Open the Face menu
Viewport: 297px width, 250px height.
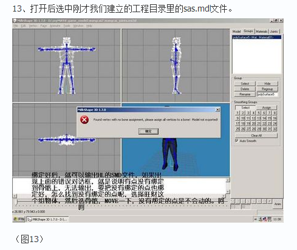tap(44, 26)
